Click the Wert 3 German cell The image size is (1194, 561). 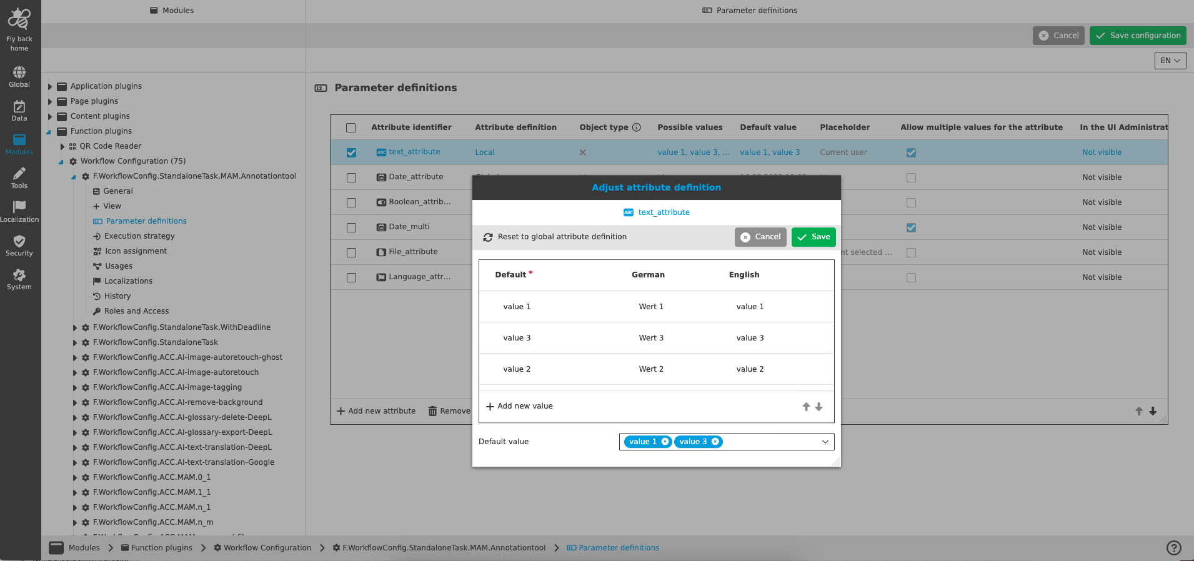click(651, 338)
